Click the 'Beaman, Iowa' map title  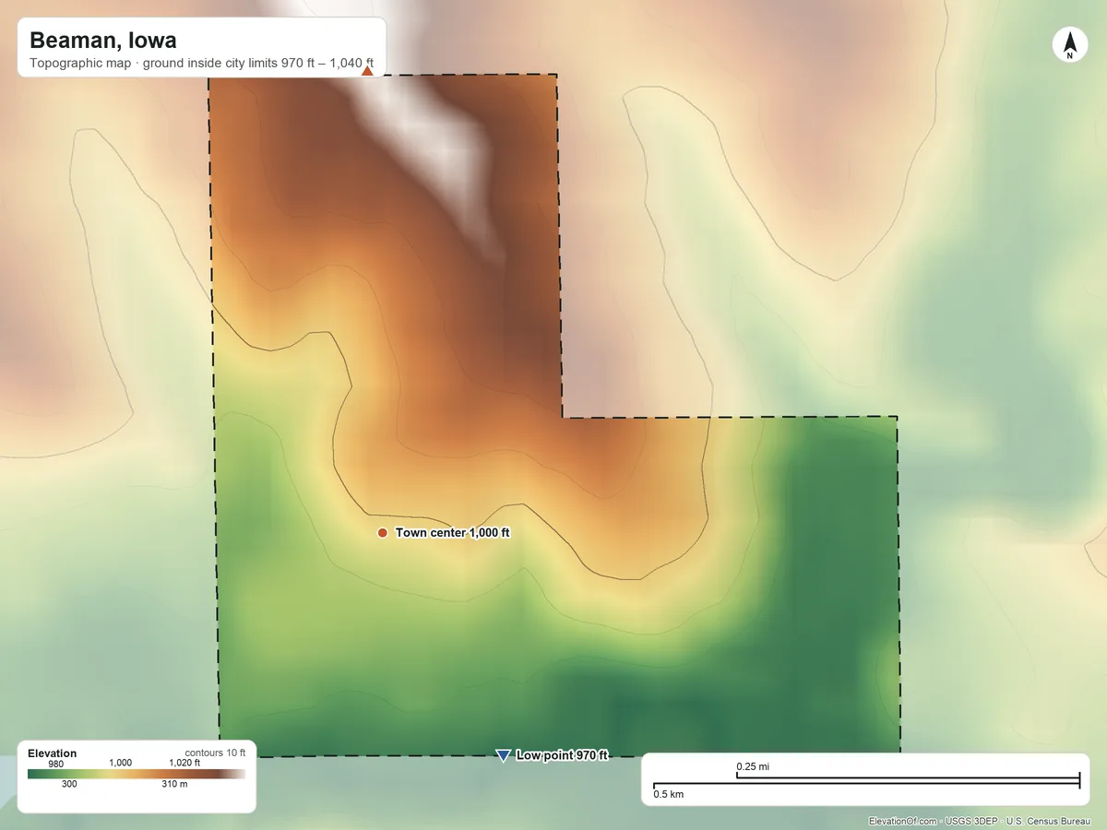(x=103, y=41)
